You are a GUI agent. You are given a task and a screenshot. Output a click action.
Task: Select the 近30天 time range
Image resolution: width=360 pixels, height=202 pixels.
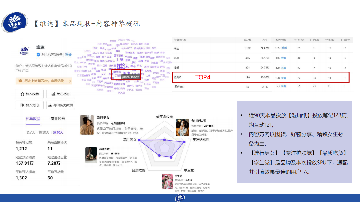tap(44, 132)
